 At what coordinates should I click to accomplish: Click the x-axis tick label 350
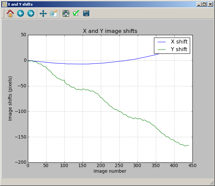[156, 165]
